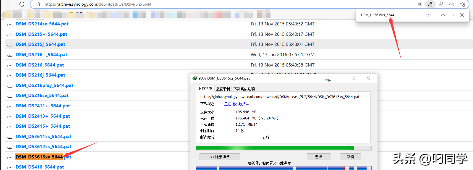
Task: Select the '195.546 MB' file size value
Action: (x=246, y=112)
